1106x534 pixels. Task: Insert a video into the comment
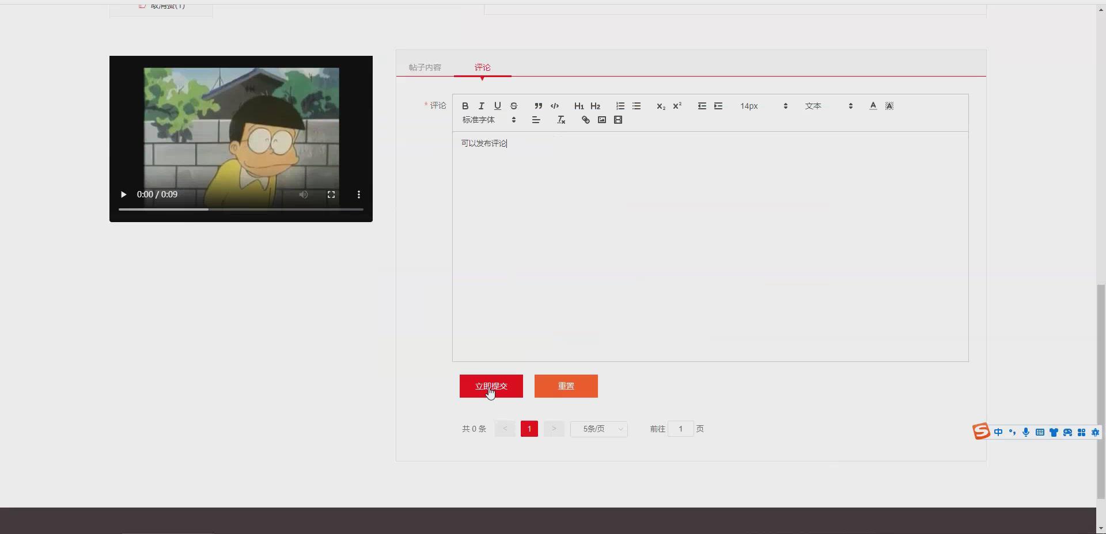[x=618, y=120]
